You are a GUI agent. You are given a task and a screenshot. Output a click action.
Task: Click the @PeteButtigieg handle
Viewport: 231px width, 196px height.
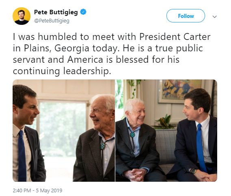pyautogui.click(x=52, y=21)
